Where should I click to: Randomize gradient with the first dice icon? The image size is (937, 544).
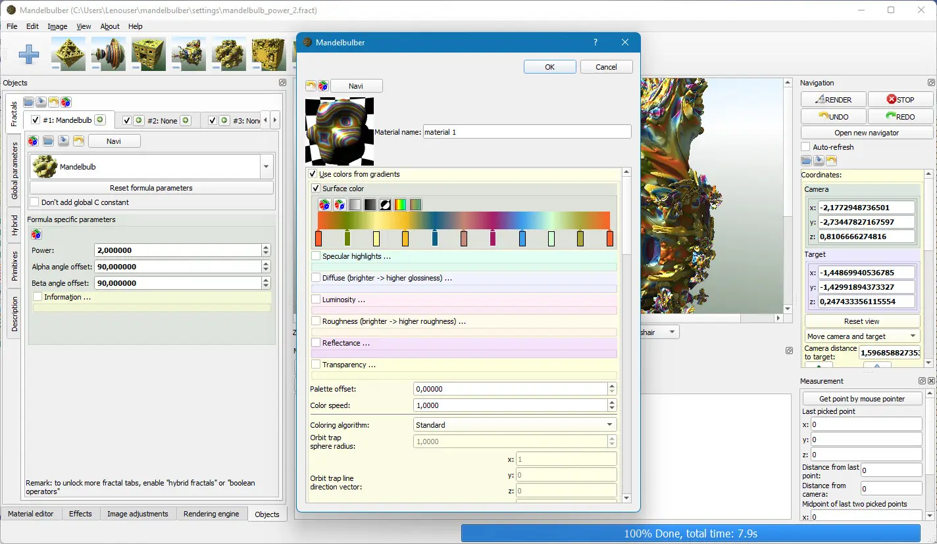coord(324,204)
